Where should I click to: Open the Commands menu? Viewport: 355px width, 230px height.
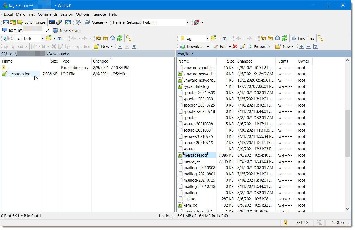pyautogui.click(x=47, y=14)
